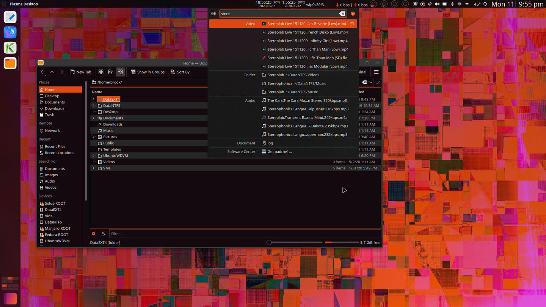Screen dimensions: 546x307
Task: Open the Sort By dropdown
Action: [x=180, y=72]
